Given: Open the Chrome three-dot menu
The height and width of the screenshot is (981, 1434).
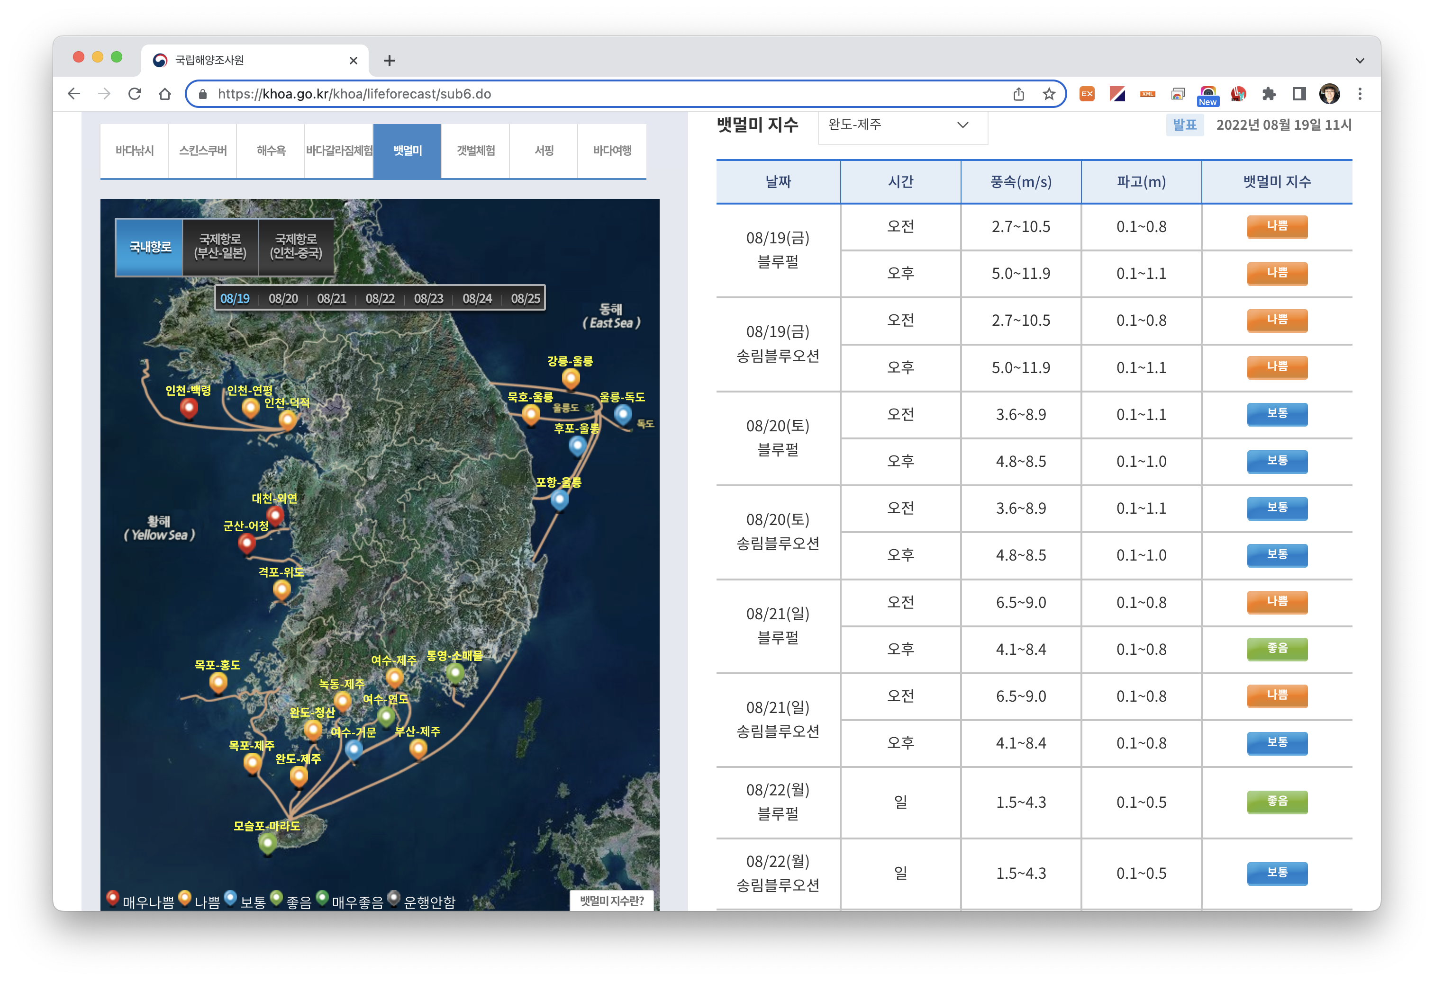Looking at the screenshot, I should [1360, 94].
